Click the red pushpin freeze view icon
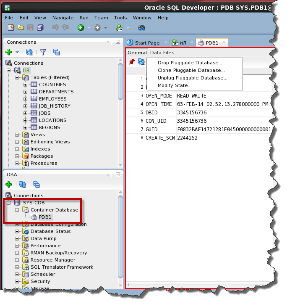Viewport: 287px width, 304px height. [132, 62]
